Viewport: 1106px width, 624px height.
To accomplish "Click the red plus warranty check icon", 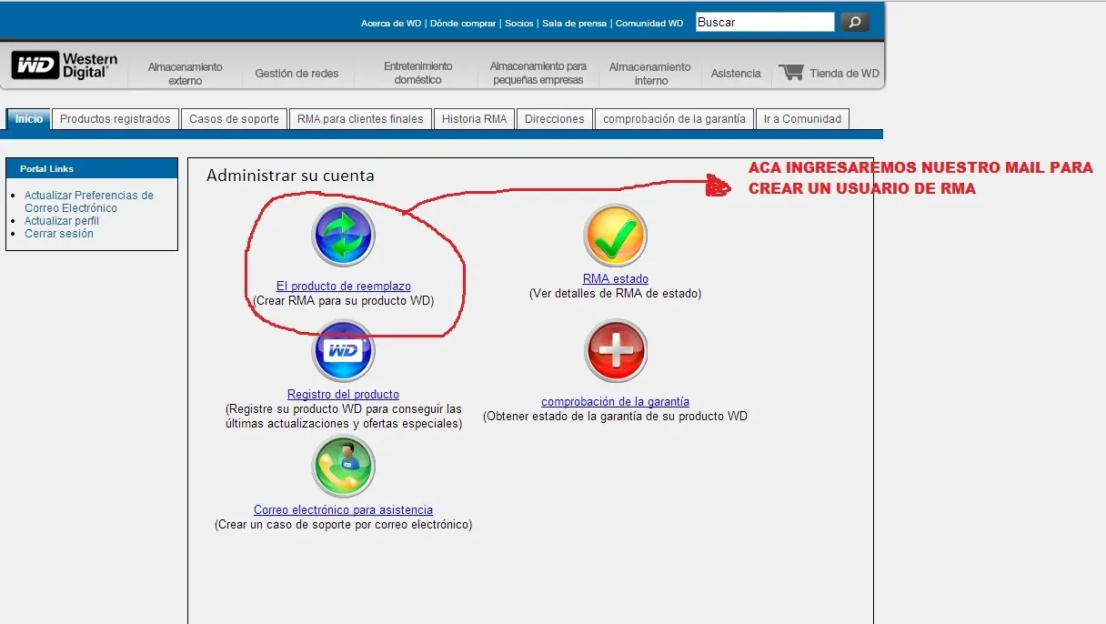I will coord(616,350).
